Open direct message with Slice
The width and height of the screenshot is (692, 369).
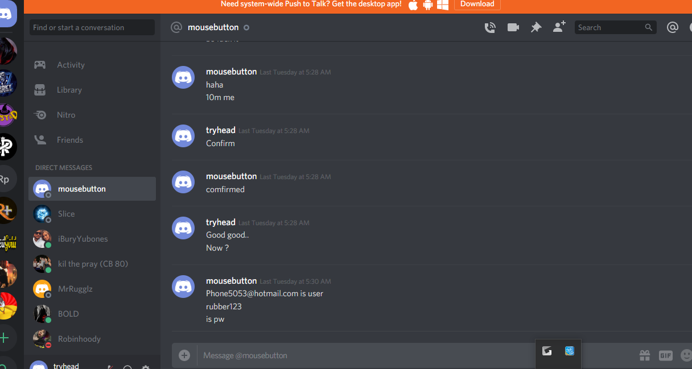pos(92,214)
